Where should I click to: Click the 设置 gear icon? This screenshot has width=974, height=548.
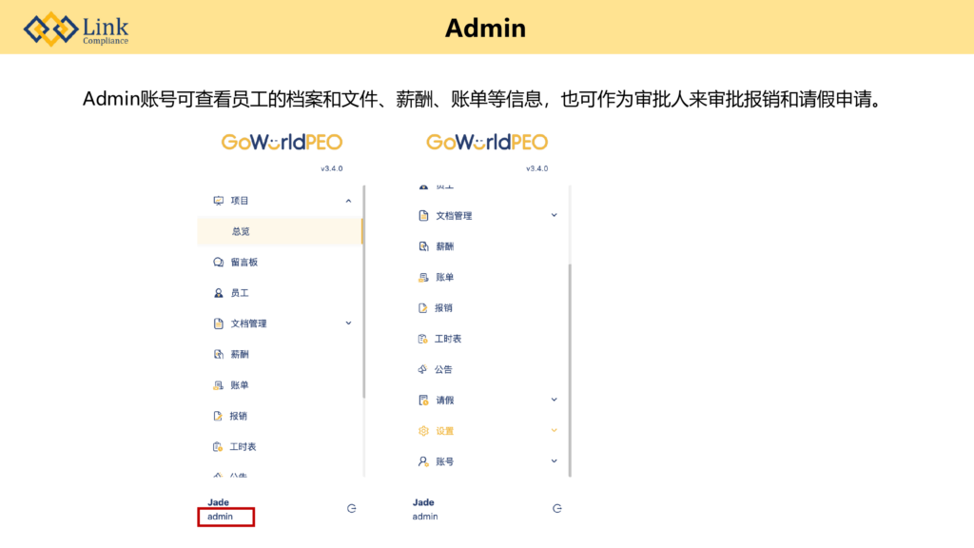tap(423, 430)
